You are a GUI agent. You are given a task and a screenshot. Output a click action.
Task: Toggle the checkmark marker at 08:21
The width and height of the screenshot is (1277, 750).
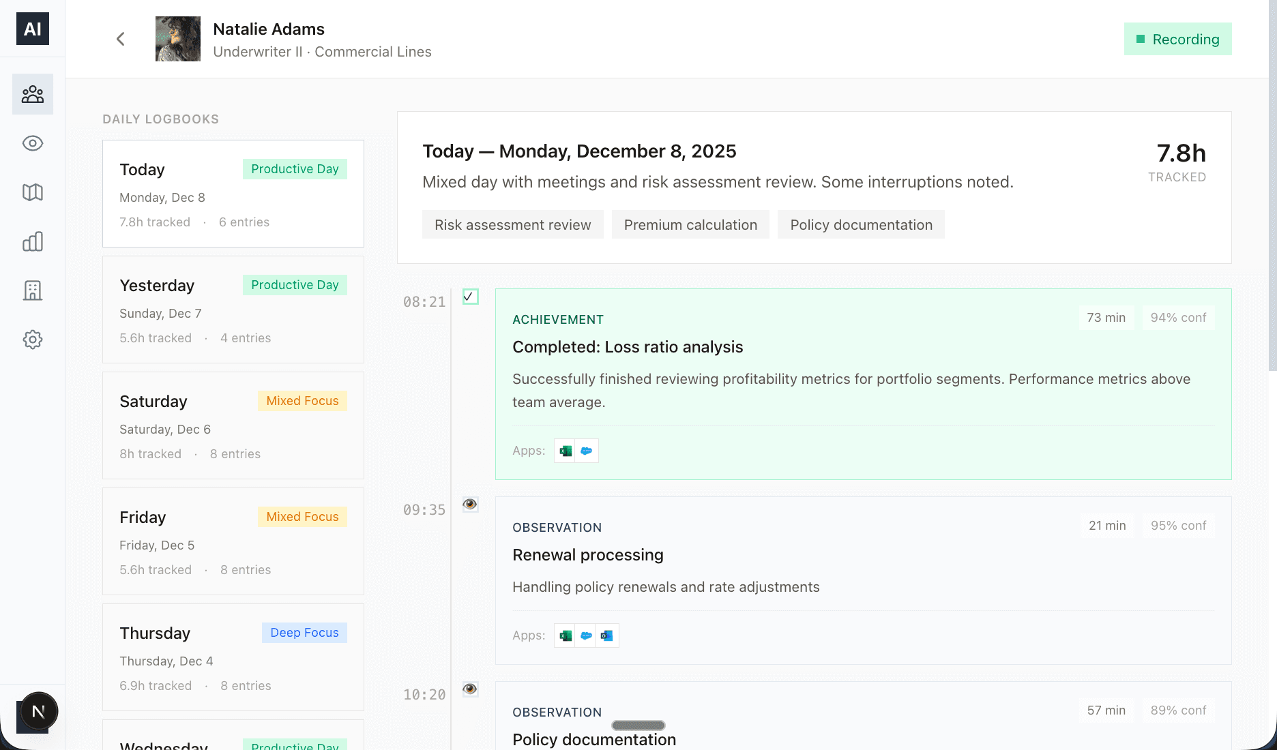469,297
